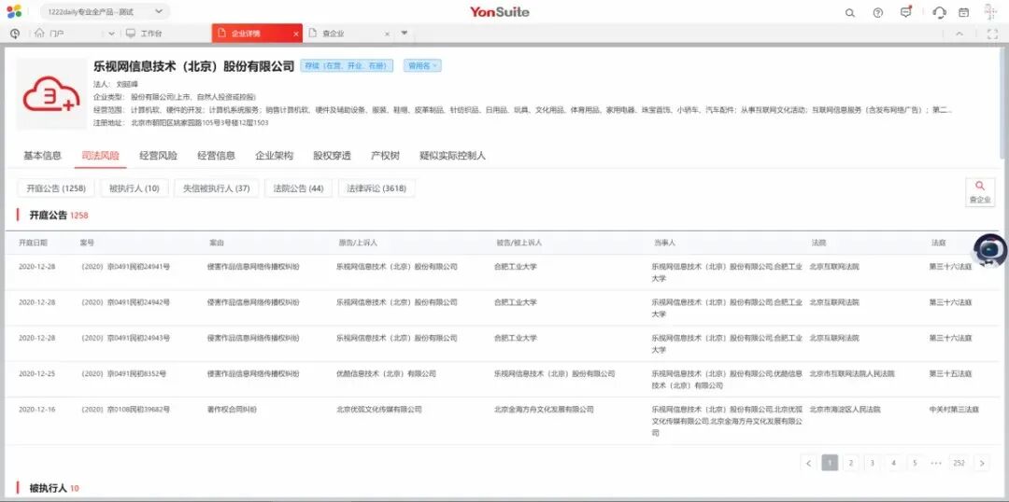Click the 开庭日期 column header
This screenshot has width=1009, height=502.
click(x=33, y=243)
